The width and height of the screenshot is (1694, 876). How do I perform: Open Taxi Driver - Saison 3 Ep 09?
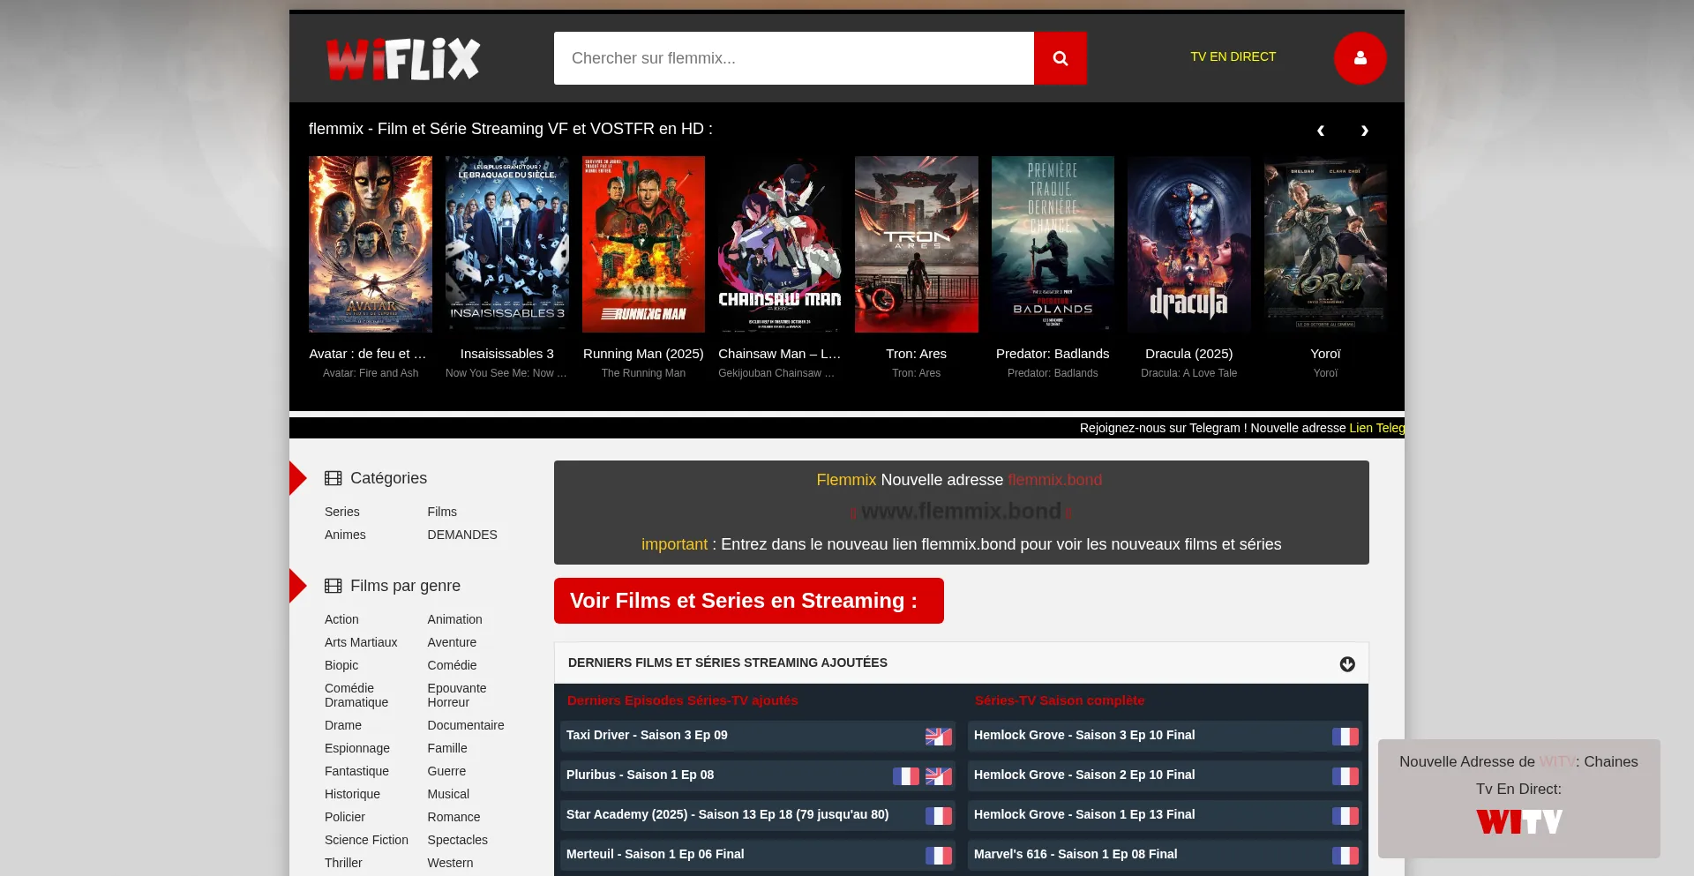647,735
